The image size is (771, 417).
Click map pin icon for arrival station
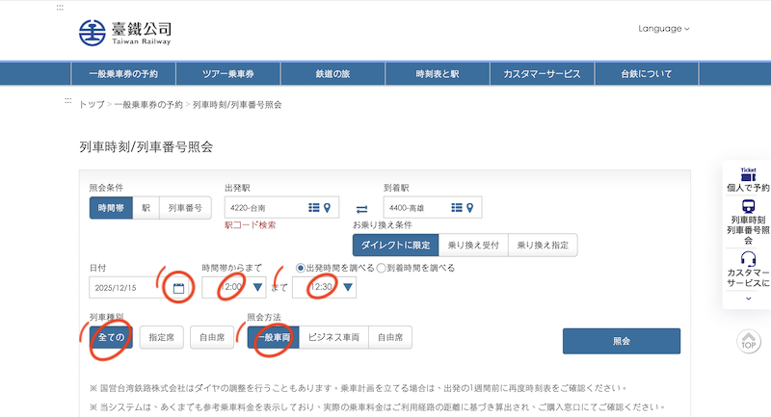click(x=470, y=207)
